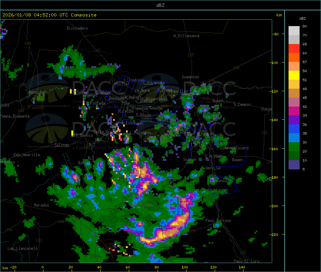Image resolution: width=321 pixels, height=272 pixels.
Task: Click the dBZ label above the color scale
Action: click(x=302, y=19)
